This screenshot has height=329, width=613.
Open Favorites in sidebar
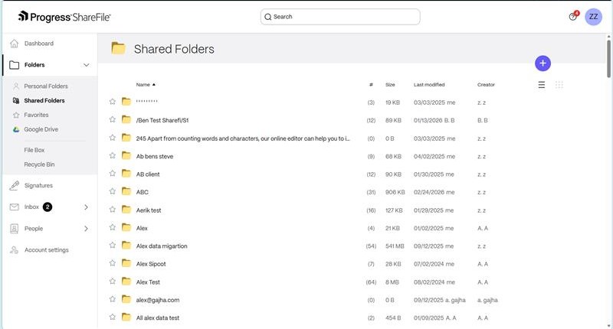tap(36, 115)
